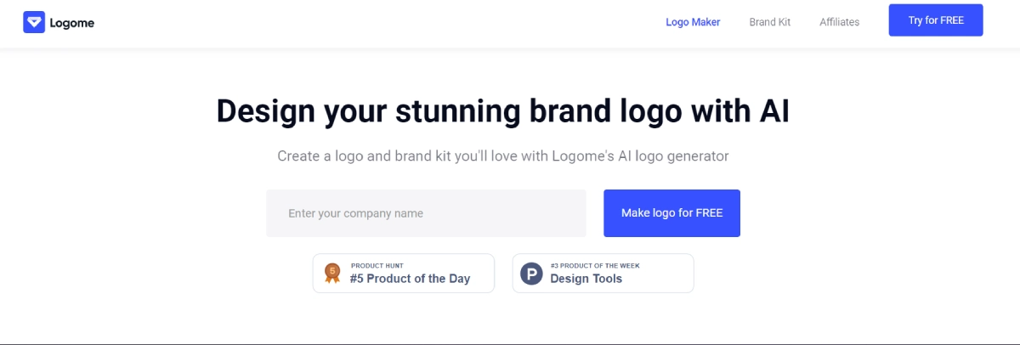Click the #3 PRODUCT OF THE WEEK label
The height and width of the screenshot is (345, 1020).
click(x=595, y=266)
